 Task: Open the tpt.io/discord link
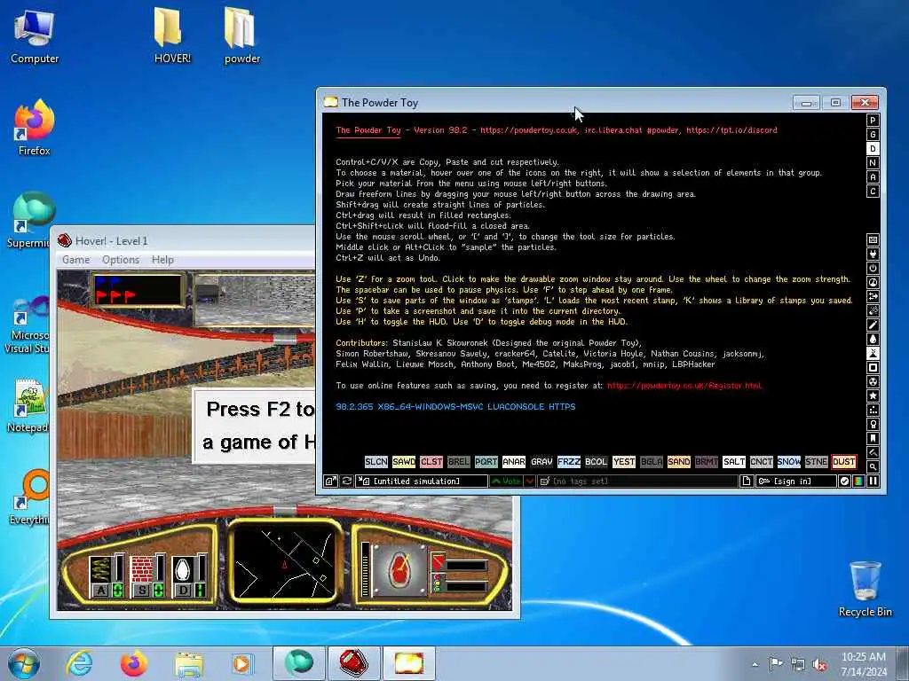click(731, 130)
